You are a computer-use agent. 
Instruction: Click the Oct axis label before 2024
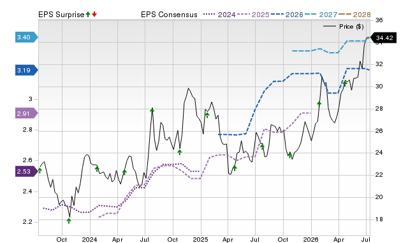click(x=62, y=239)
